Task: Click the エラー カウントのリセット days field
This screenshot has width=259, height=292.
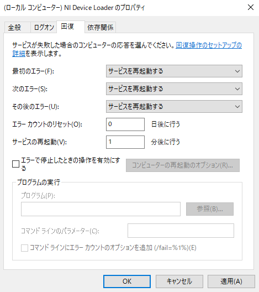Action: [x=125, y=124]
